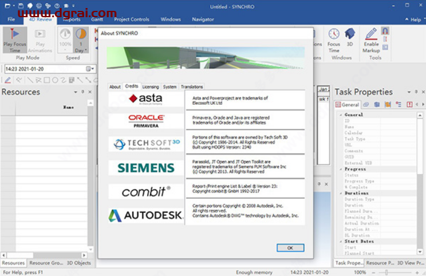The height and width of the screenshot is (276, 426).
Task: Switch to the Licensing tab
Action: [150, 86]
